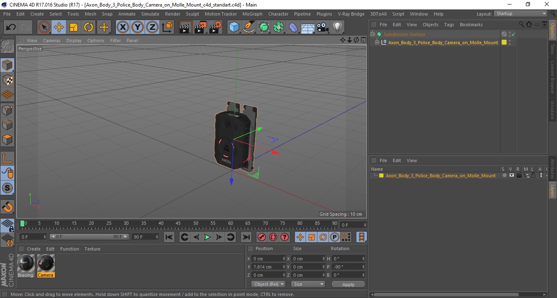Open the Array modeling objects icon

(278, 27)
